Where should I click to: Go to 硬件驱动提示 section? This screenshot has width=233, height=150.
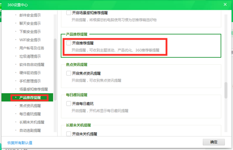click(30, 73)
